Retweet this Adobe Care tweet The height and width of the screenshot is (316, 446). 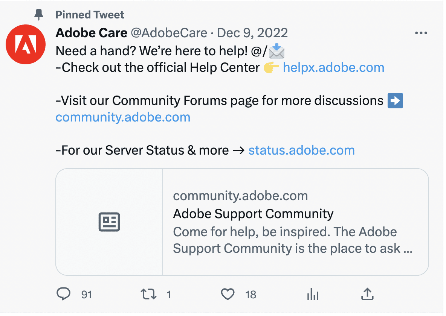[x=148, y=294]
